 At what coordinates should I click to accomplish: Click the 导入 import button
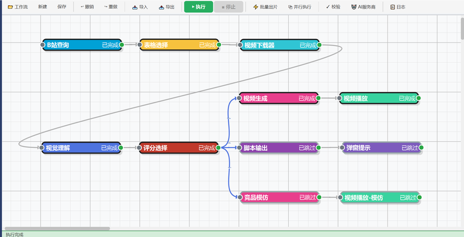pos(140,7)
